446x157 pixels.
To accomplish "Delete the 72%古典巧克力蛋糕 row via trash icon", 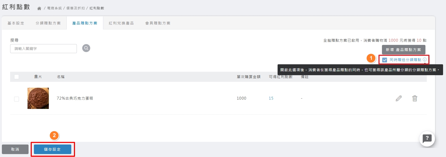I will pos(415,98).
